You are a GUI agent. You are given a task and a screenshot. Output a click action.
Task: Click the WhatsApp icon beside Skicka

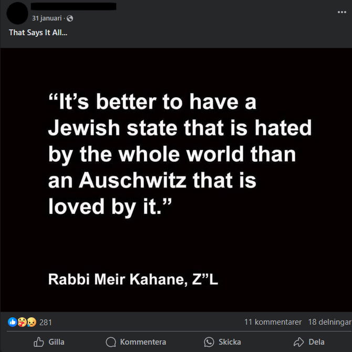point(209,342)
